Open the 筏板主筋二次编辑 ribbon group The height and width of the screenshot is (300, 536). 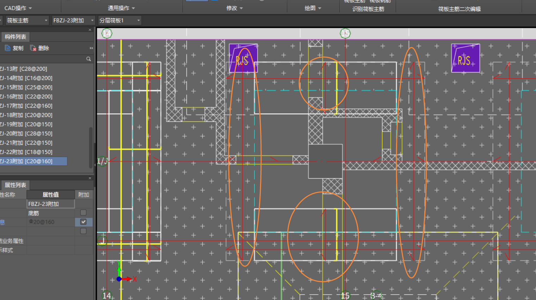point(459,9)
